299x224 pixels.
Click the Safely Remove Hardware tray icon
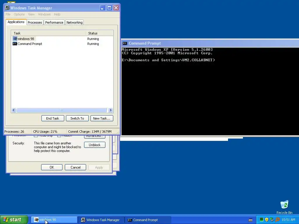[x=272, y=220]
